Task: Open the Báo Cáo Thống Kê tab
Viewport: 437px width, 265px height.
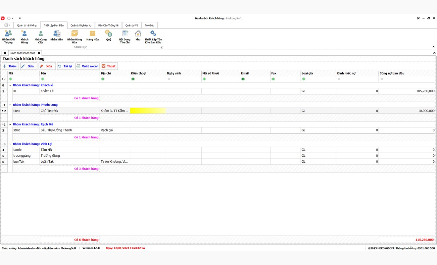Action: point(108,26)
